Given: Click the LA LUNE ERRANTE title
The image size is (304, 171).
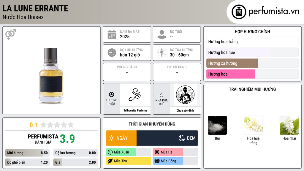Looking at the screenshot, I should 35,8.
